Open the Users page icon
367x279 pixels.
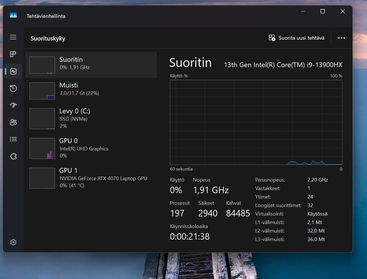point(13,122)
